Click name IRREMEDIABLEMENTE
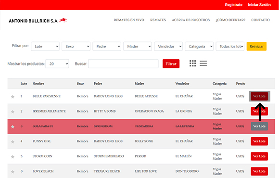This screenshot has height=178, width=279. [x=49, y=111]
